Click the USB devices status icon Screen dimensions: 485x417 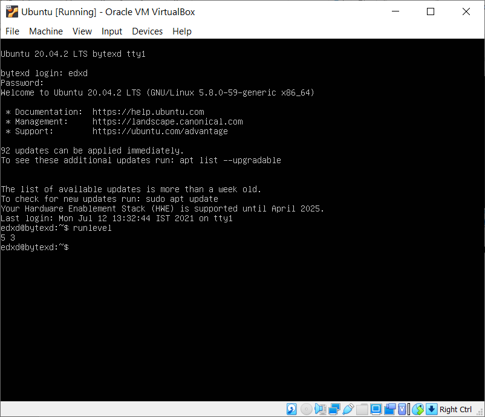(348, 409)
